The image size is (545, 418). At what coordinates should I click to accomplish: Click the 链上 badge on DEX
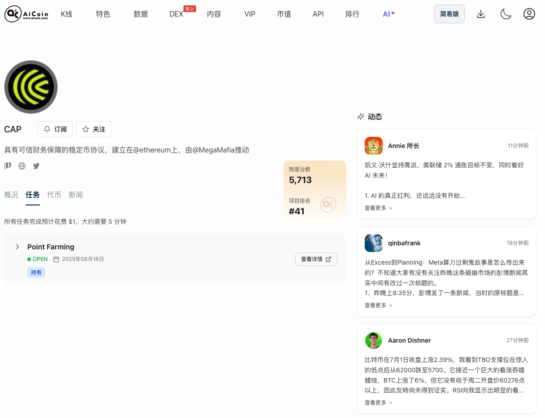[190, 9]
